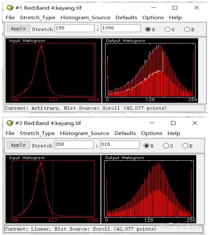Click right dotted stretch bar in #1 input histogram
The image size is (209, 235).
(94, 70)
